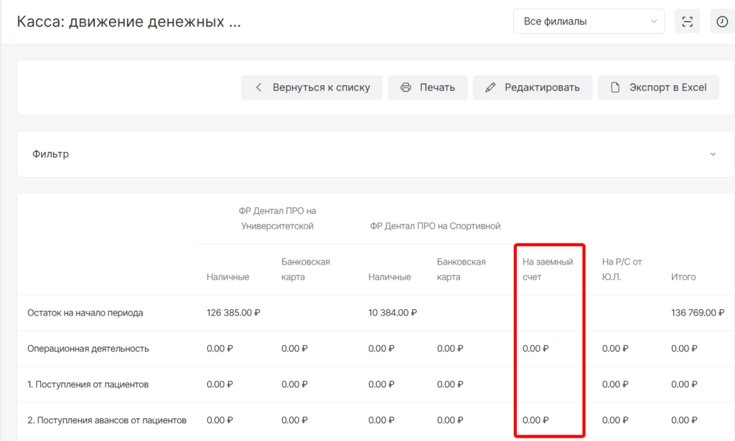Select the Операционная деятельность row label
The width and height of the screenshot is (735, 441).
tap(88, 348)
